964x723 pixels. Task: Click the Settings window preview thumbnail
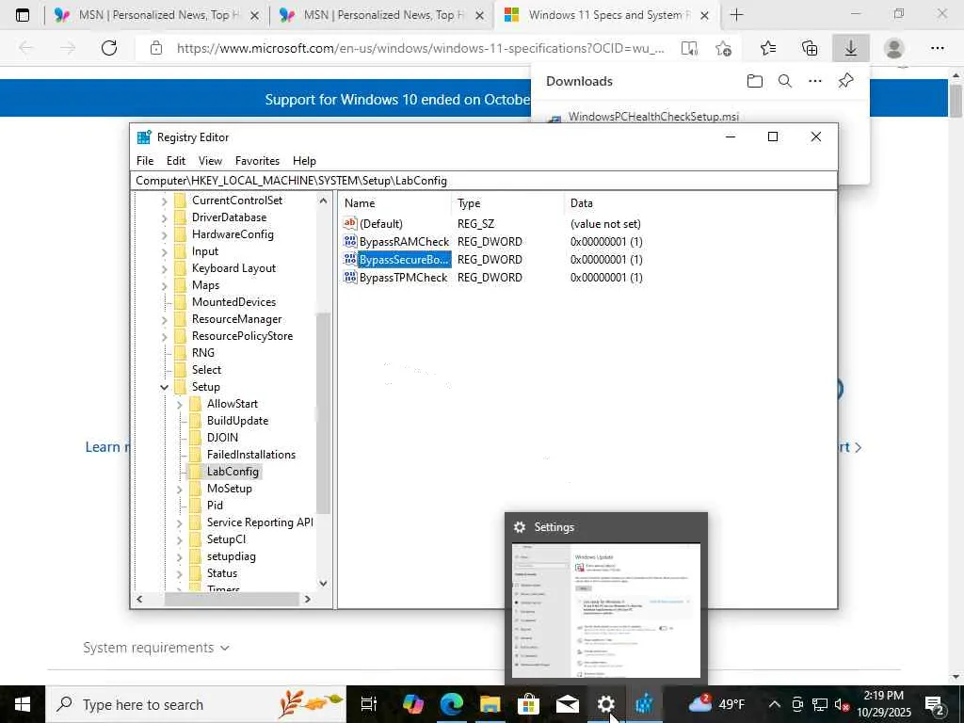click(606, 610)
